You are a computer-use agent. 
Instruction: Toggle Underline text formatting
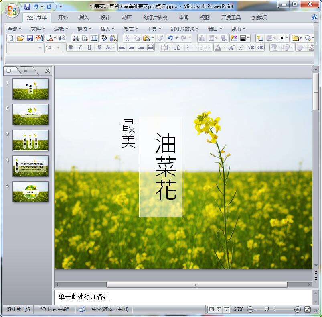pos(89,47)
